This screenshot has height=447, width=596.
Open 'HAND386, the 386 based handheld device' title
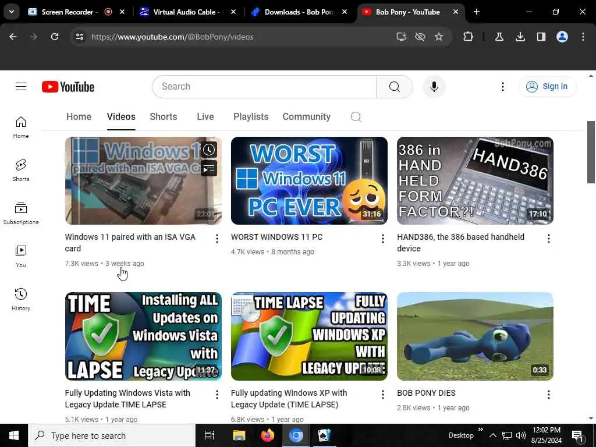(x=461, y=243)
